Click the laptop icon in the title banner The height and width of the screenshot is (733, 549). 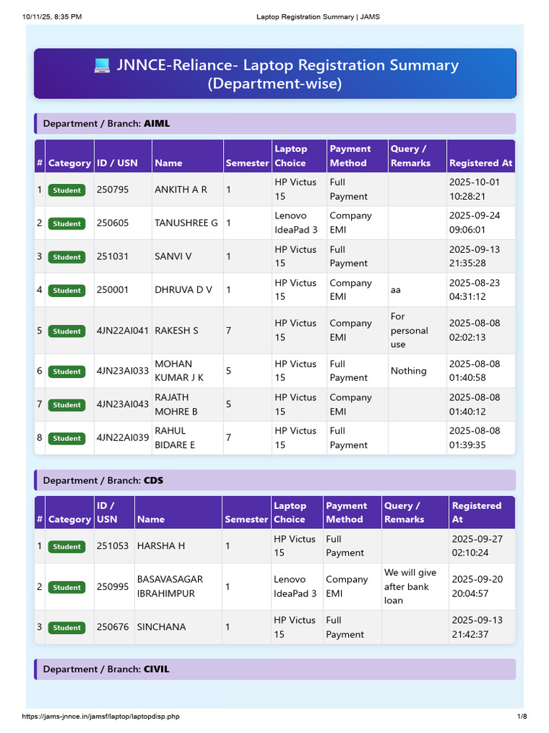point(102,65)
